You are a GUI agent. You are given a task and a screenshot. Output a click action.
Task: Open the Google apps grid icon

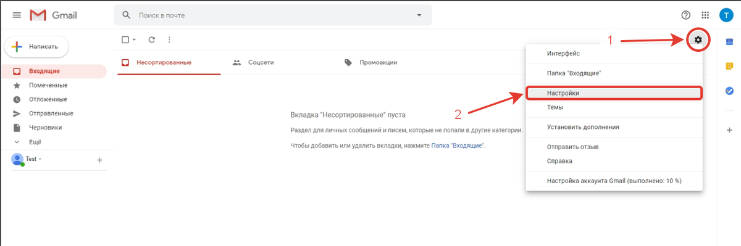click(x=705, y=15)
